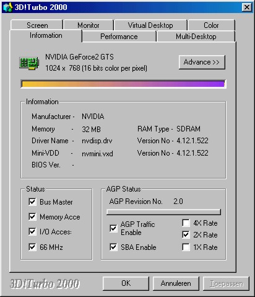
Task: Click the AGP revision progress bar
Action: tap(163, 212)
